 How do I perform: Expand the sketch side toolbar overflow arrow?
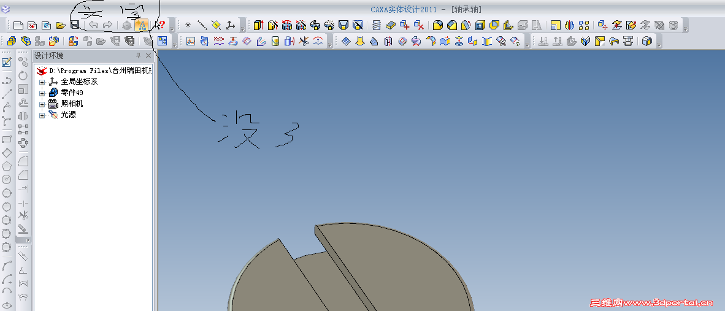(23, 240)
